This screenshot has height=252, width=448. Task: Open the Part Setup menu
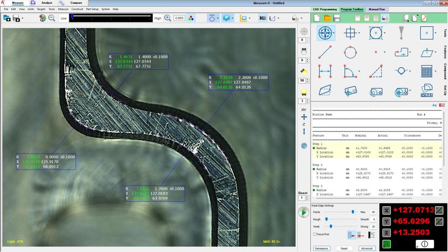pos(92,9)
